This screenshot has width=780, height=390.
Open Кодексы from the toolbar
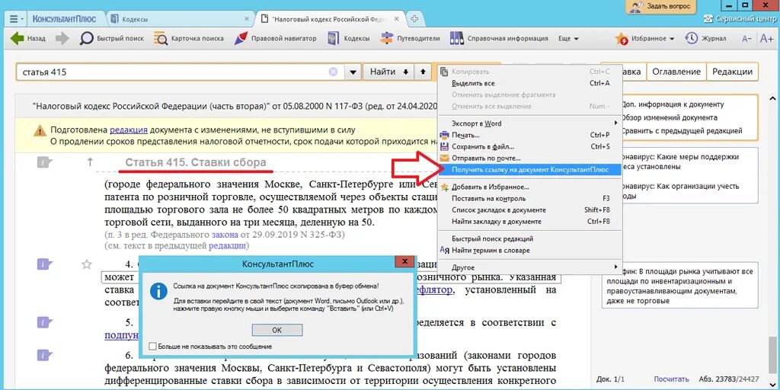coord(348,38)
